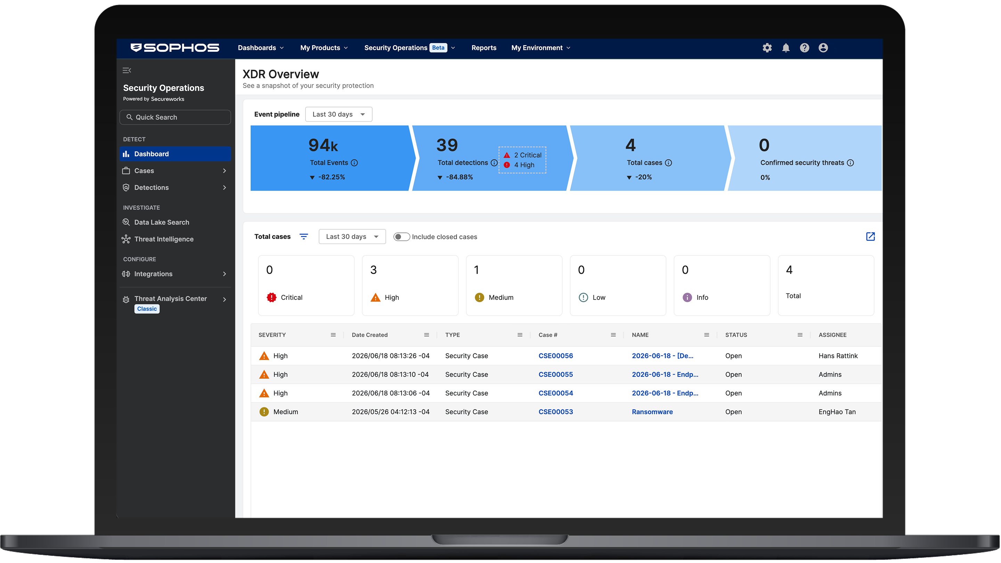Go to Reports in top navigation

(484, 48)
